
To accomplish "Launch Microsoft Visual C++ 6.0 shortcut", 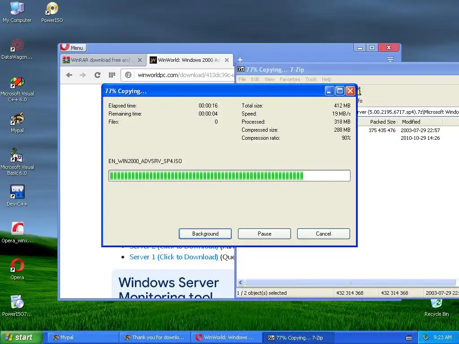I will (x=17, y=89).
